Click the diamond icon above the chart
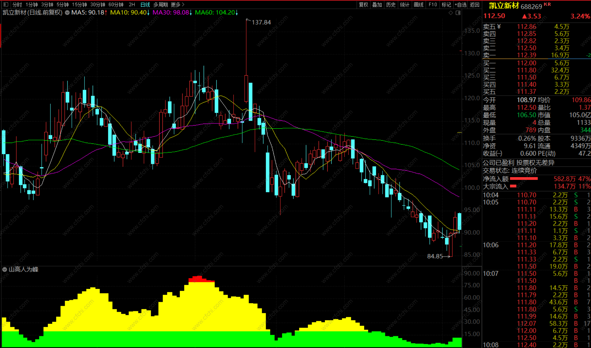The width and height of the screenshot is (591, 348). click(451, 13)
